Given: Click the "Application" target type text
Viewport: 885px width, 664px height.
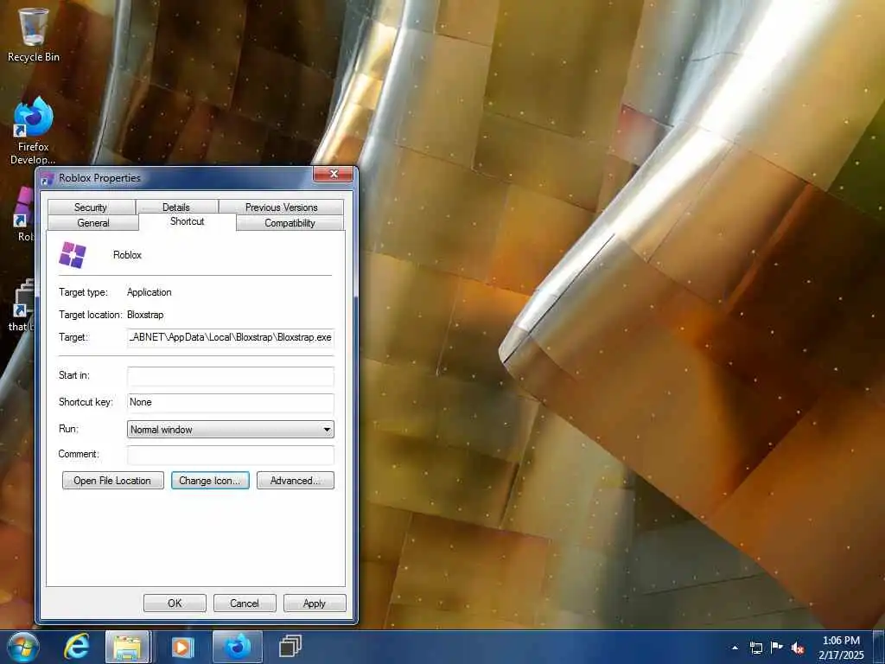Looking at the screenshot, I should pyautogui.click(x=149, y=292).
